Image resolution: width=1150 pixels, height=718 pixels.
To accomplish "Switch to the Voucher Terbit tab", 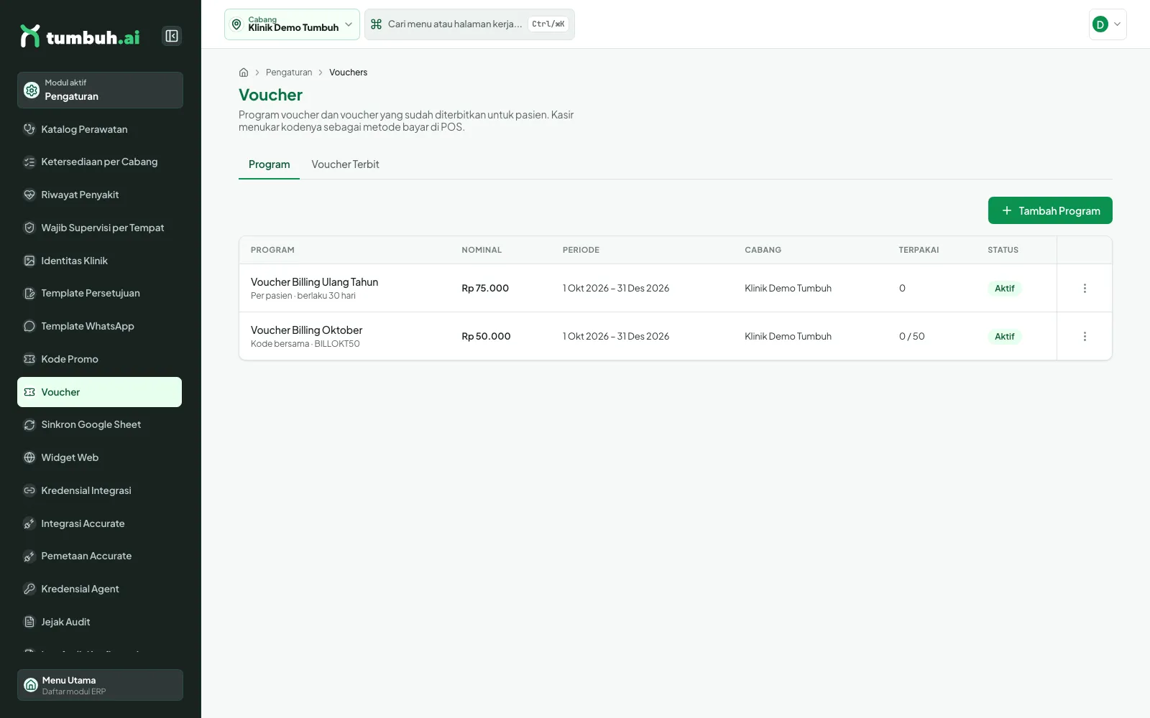I will [345, 164].
